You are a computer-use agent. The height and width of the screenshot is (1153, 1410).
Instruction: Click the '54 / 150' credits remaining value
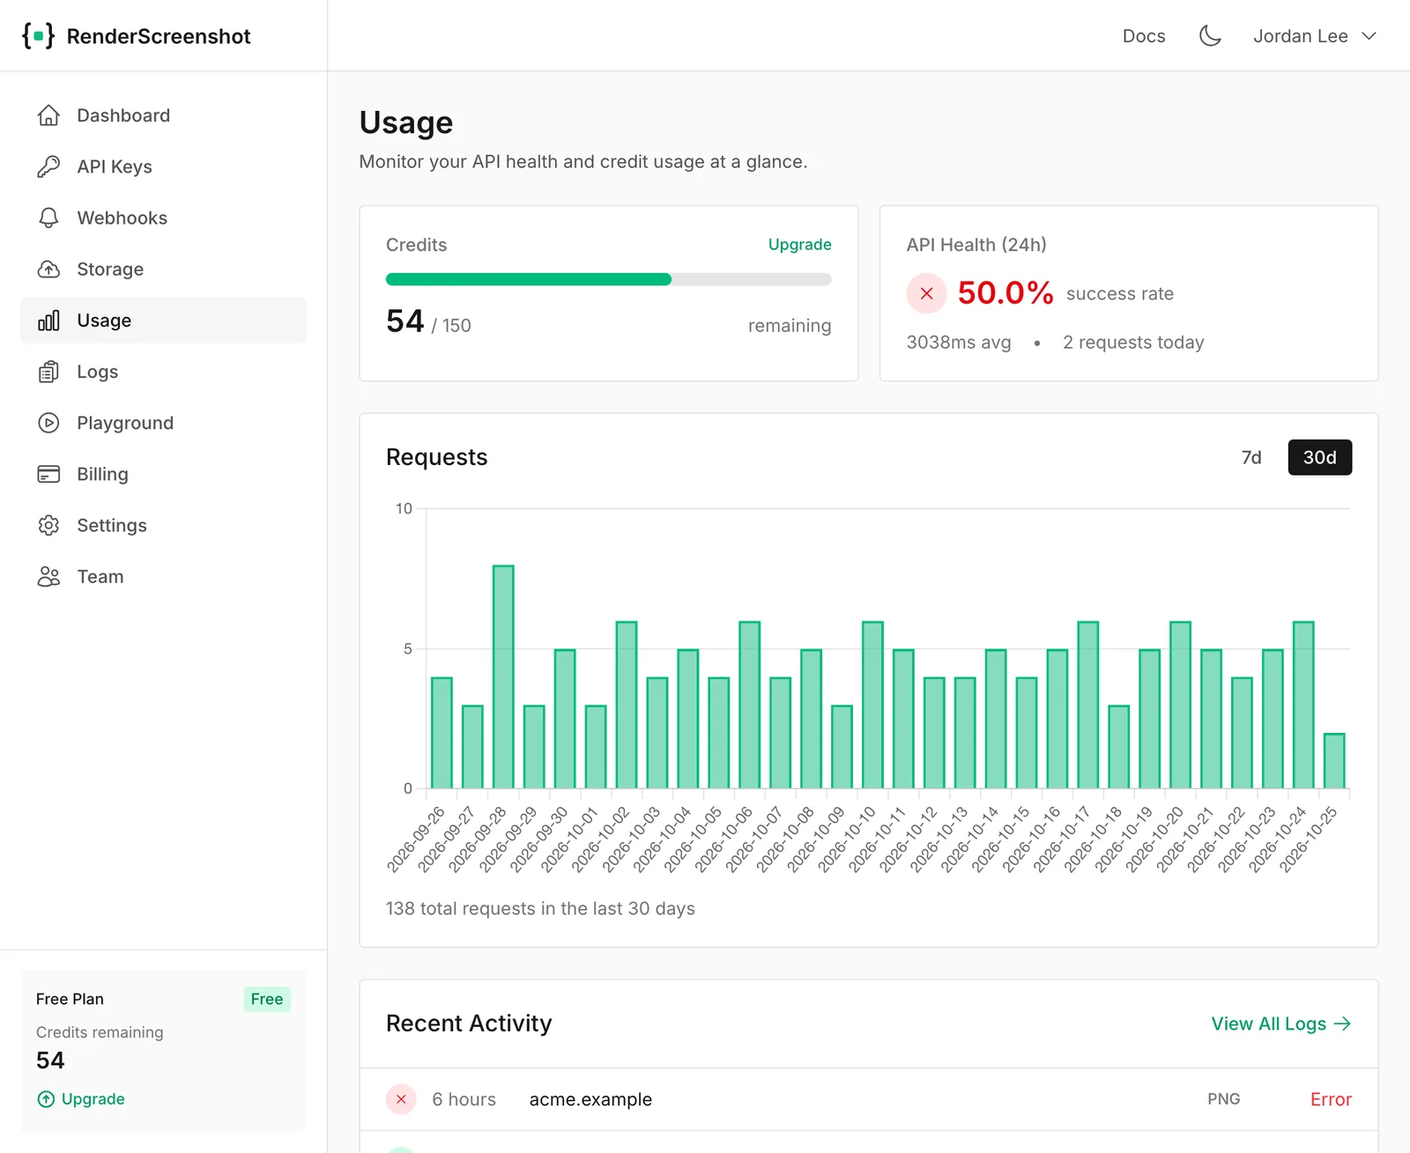[x=428, y=322]
